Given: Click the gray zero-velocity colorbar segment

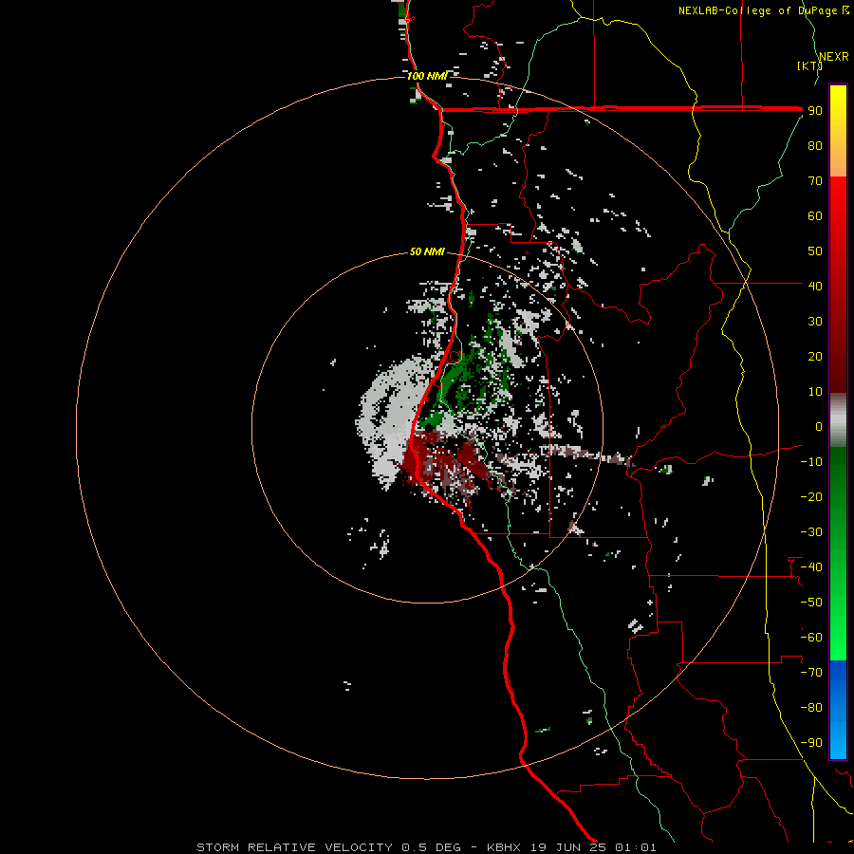Looking at the screenshot, I should (x=838, y=420).
